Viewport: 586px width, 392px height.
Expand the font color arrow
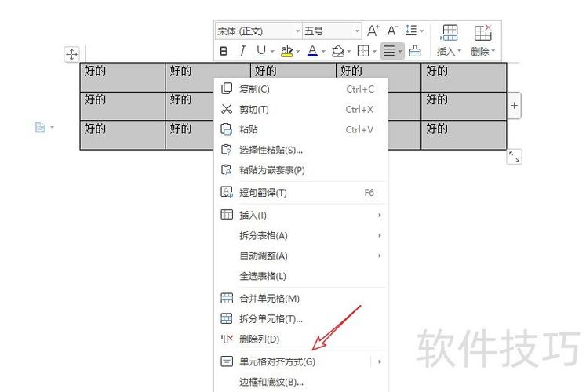323,51
